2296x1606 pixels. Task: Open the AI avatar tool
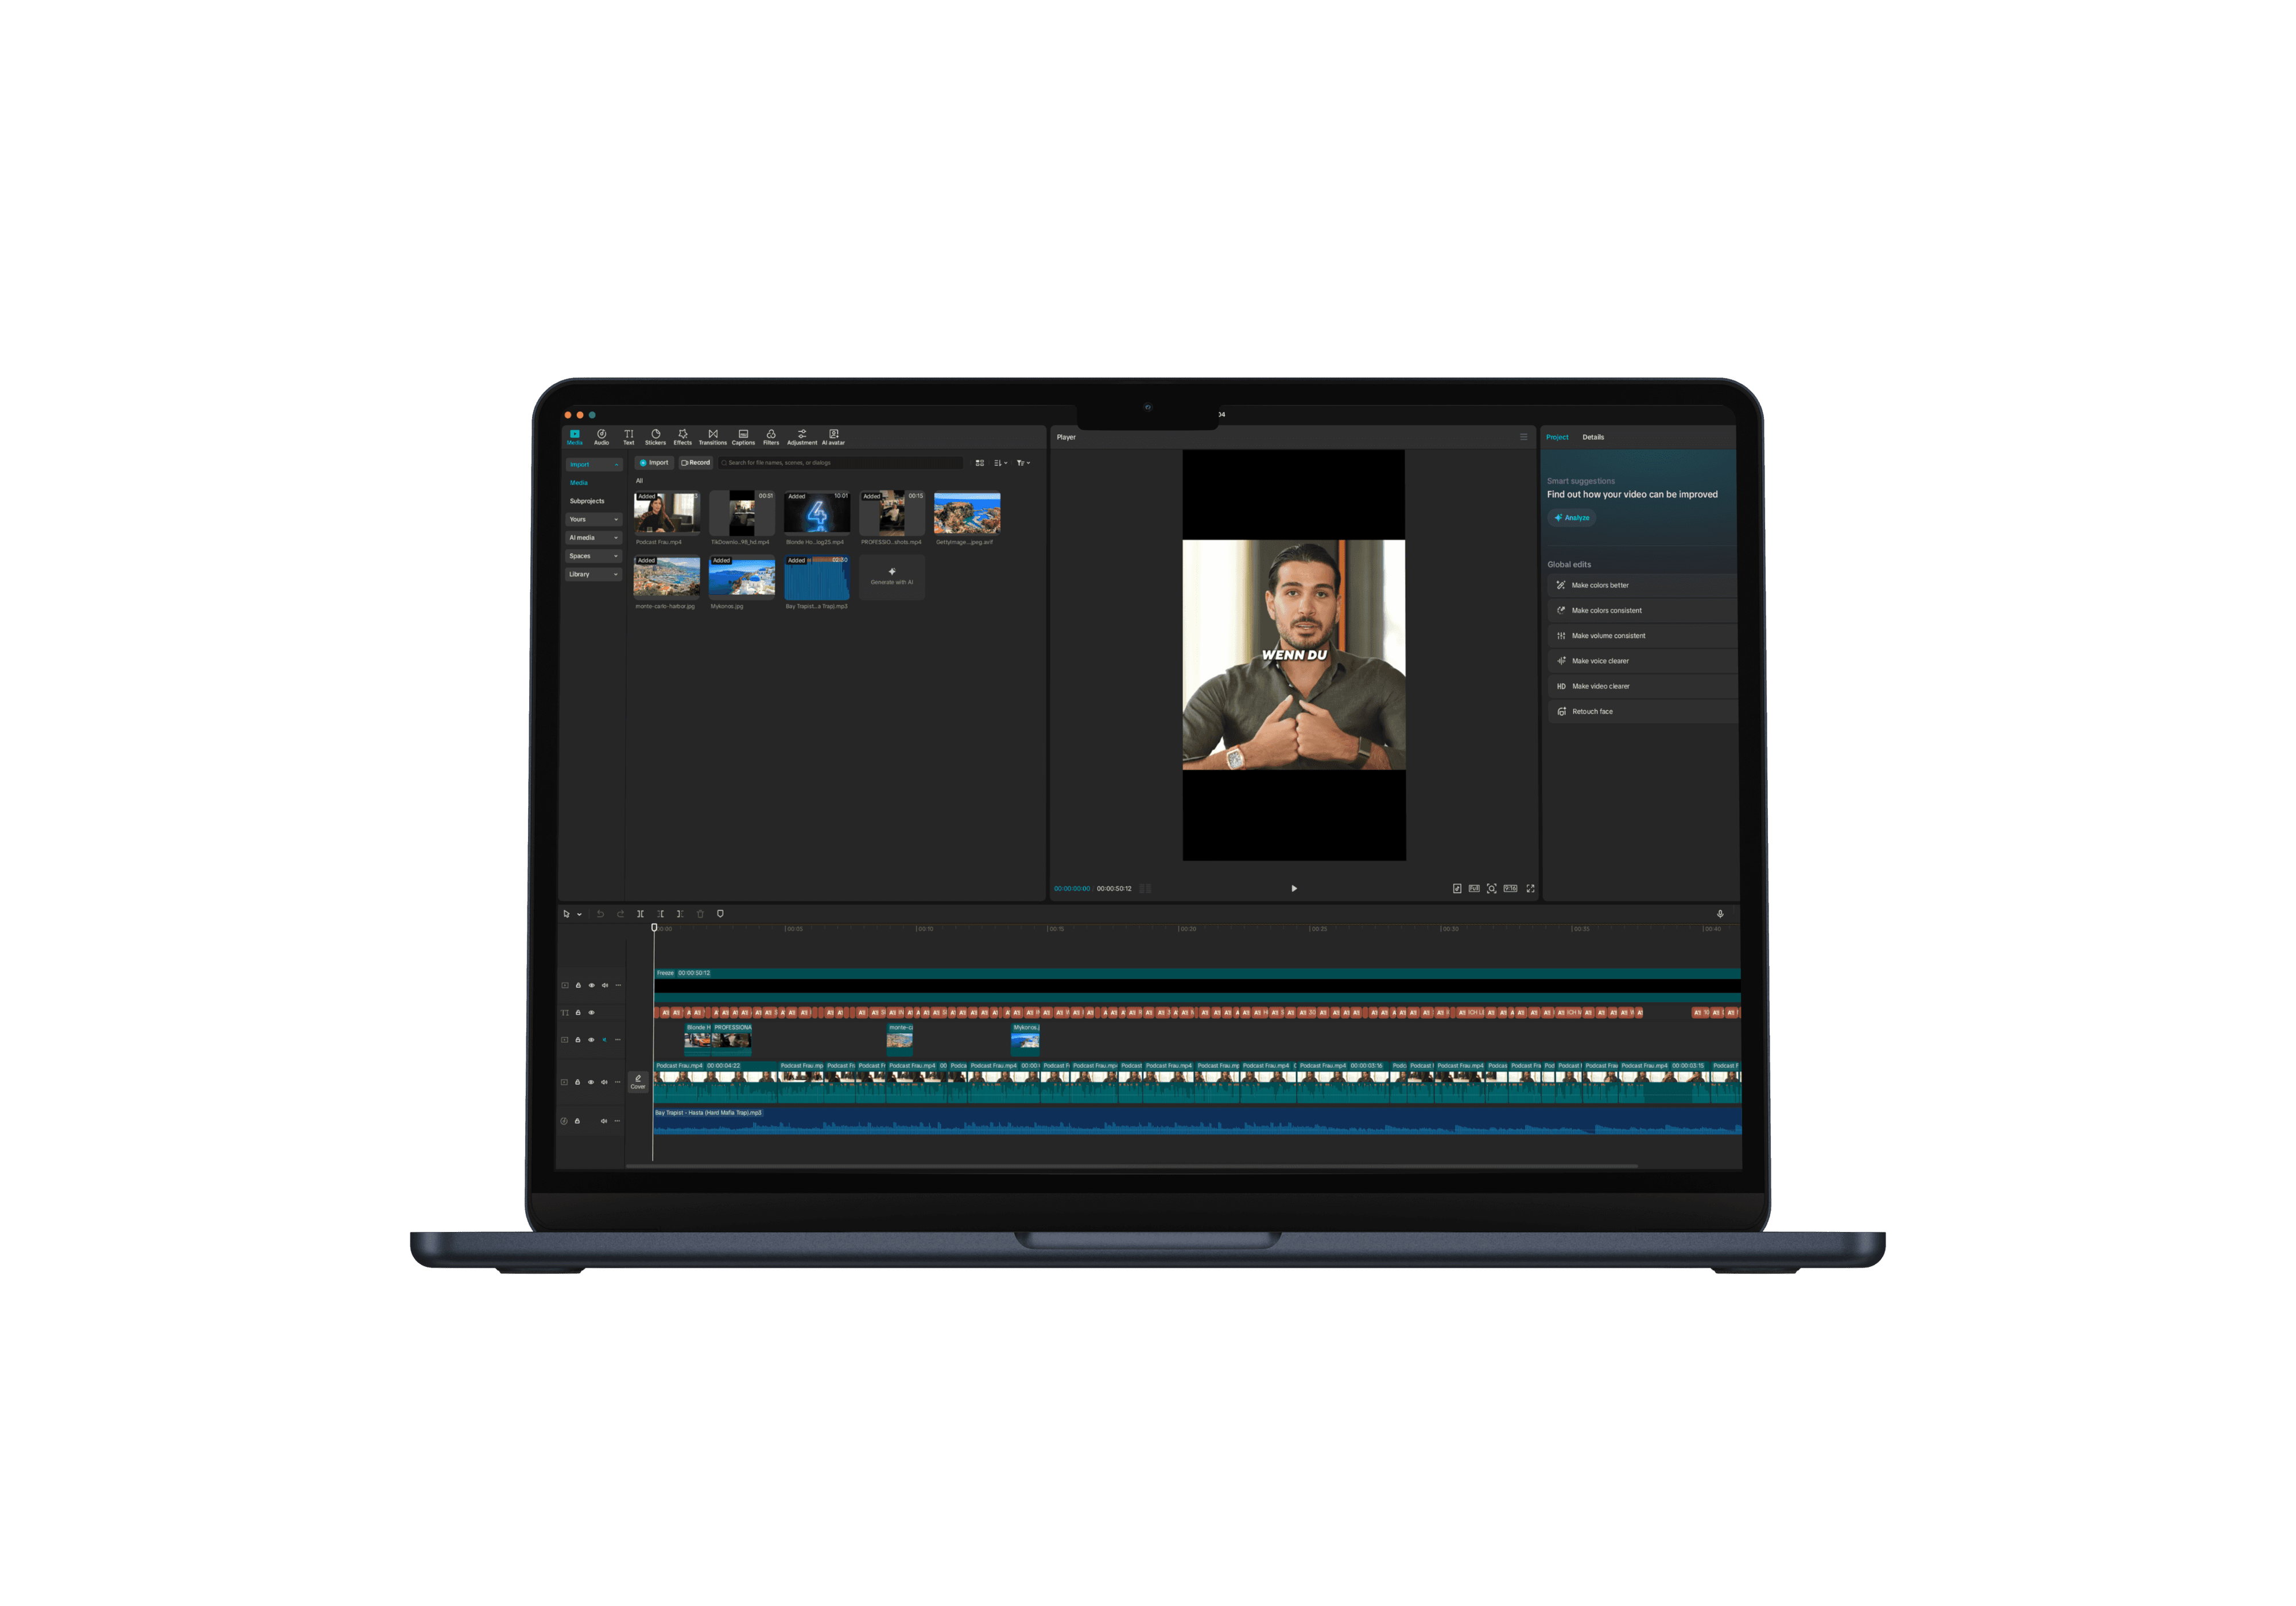(833, 436)
